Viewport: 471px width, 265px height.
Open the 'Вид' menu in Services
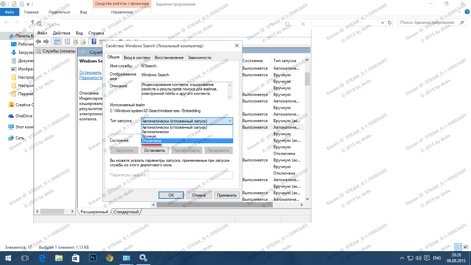79,33
